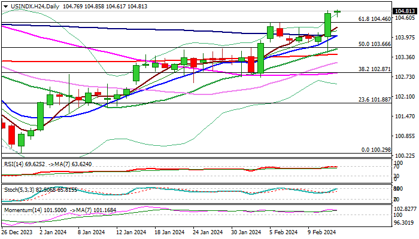Select the 50.0 103.666 Fibonacci label
This screenshot has width=419, height=239.
click(375, 44)
